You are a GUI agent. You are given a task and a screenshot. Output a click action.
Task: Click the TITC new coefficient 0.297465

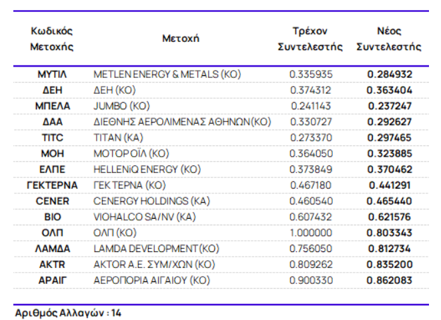pos(389,137)
